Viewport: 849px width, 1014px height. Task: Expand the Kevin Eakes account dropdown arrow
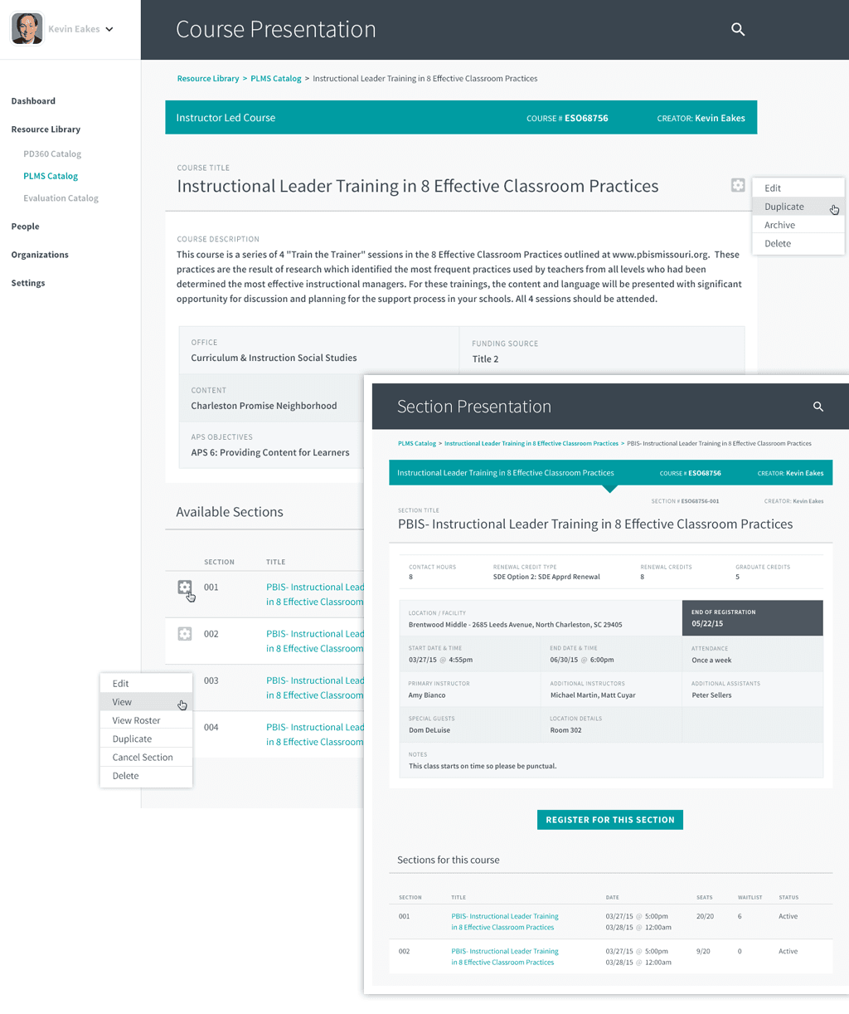point(109,29)
